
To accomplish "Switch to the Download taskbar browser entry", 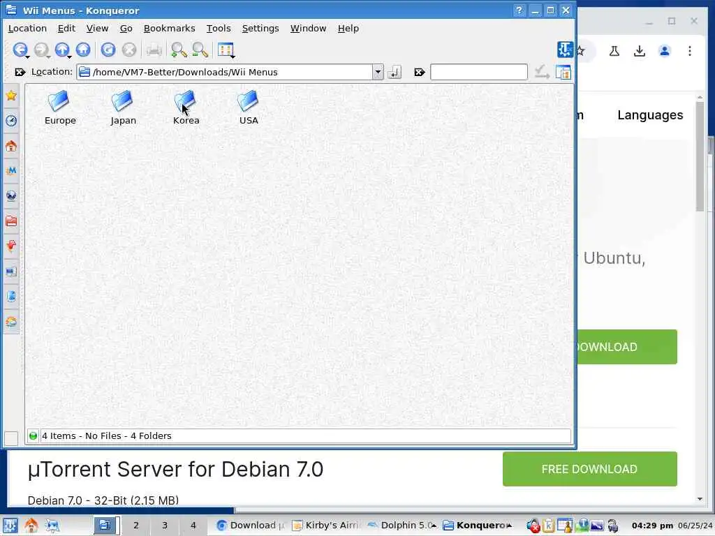I will pyautogui.click(x=251, y=525).
